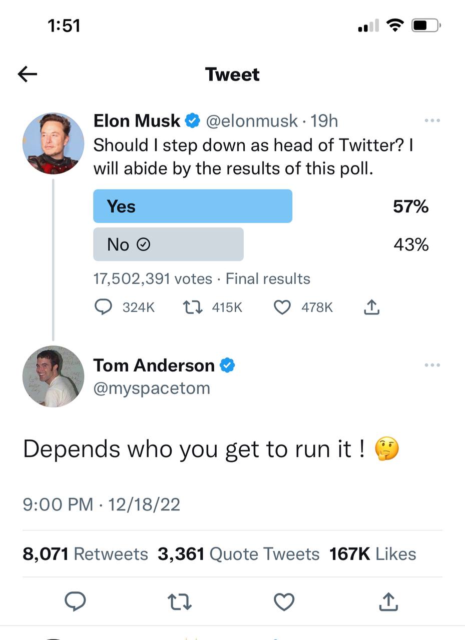Share Elon Musk's poll tweet
Image resolution: width=465 pixels, height=640 pixels.
[371, 307]
